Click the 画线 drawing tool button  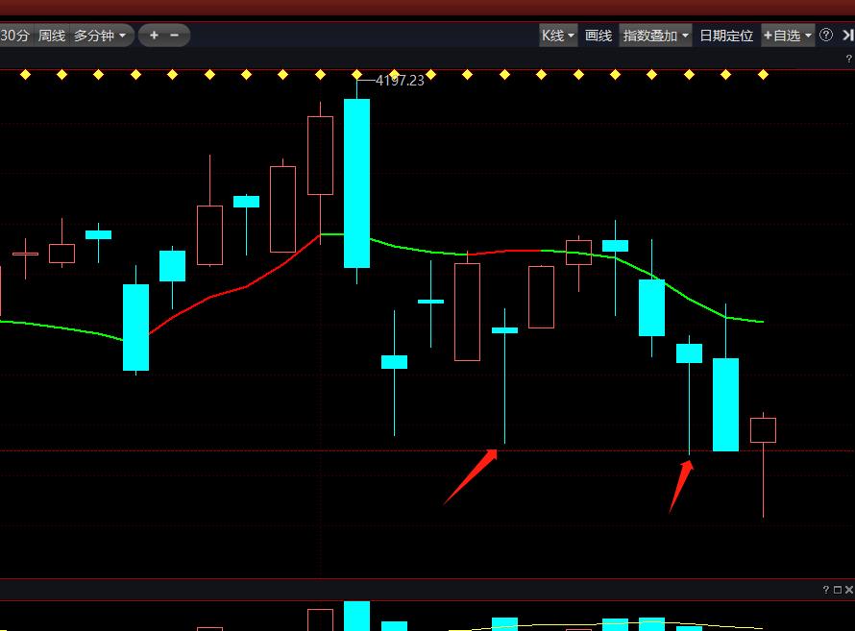[598, 36]
